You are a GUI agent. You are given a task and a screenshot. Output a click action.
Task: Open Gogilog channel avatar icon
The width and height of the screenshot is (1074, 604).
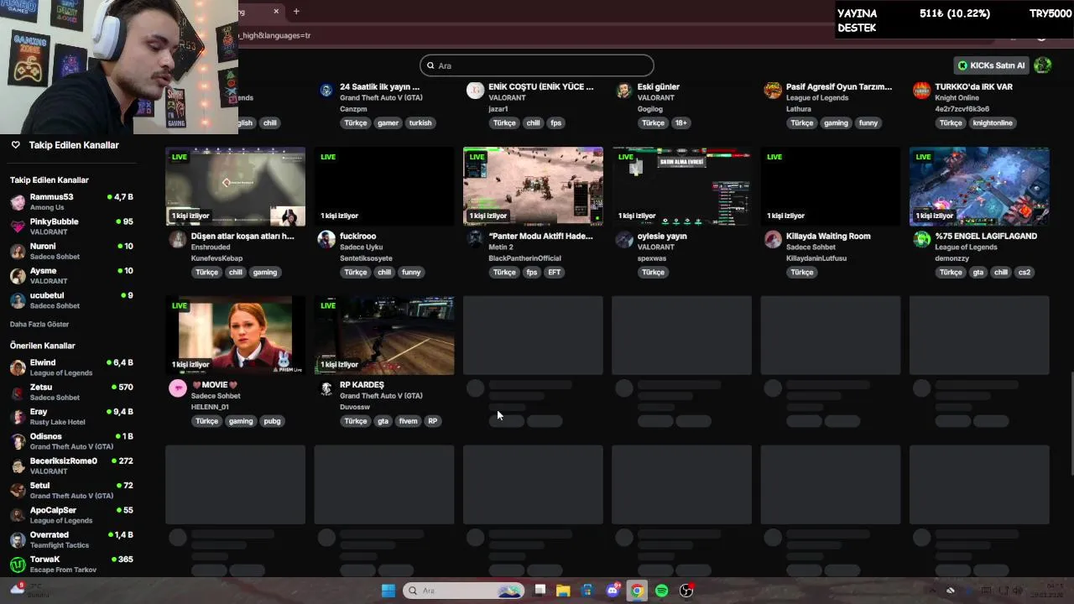click(623, 91)
